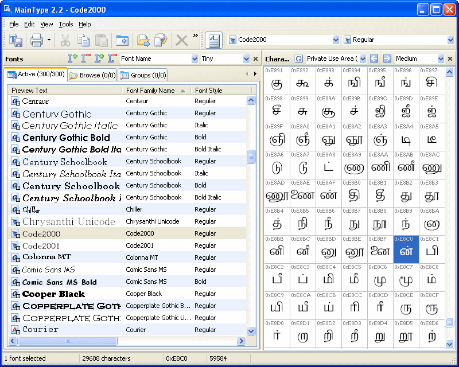
Task: Go to next Unicode block with right arrow
Action: click(387, 58)
